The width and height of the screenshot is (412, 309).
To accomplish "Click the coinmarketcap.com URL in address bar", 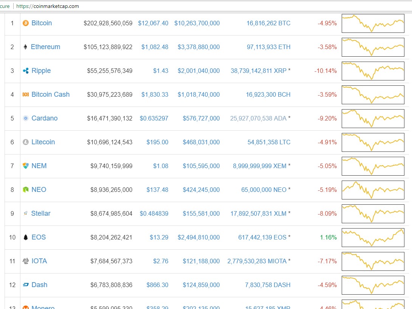I will click(x=48, y=6).
